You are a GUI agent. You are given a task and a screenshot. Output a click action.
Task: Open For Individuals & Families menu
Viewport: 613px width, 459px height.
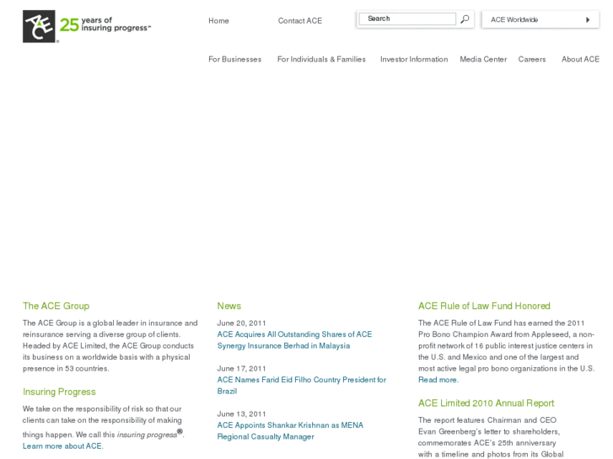(x=321, y=60)
